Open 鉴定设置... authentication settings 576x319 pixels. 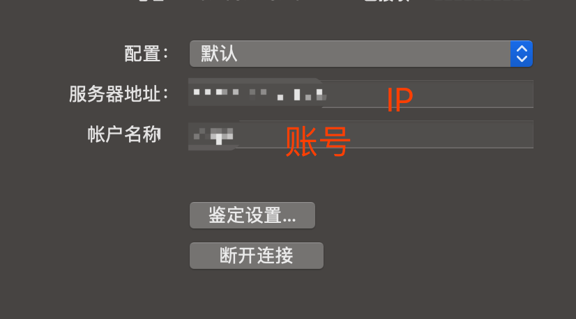[x=252, y=215]
